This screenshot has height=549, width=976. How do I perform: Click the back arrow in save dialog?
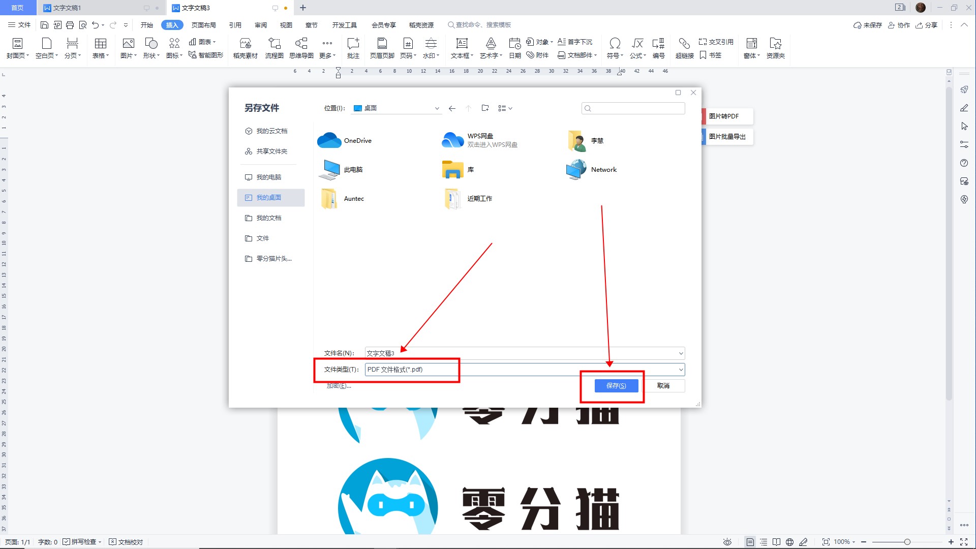[452, 108]
